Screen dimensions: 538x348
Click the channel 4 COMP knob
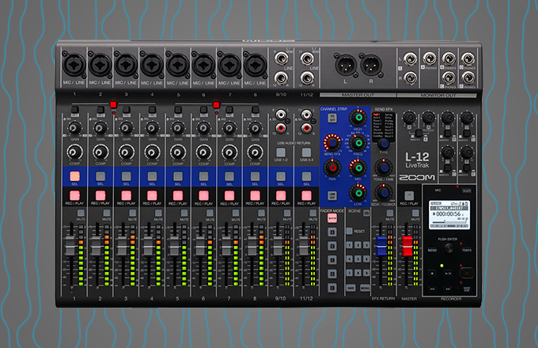152,150
